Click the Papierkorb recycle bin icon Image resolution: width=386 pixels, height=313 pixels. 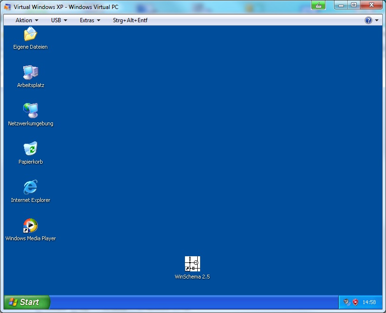point(30,149)
